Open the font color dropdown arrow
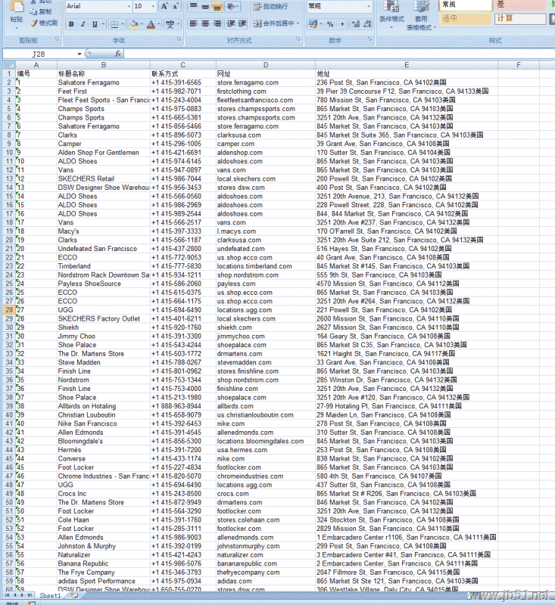The image size is (555, 605). [x=158, y=24]
